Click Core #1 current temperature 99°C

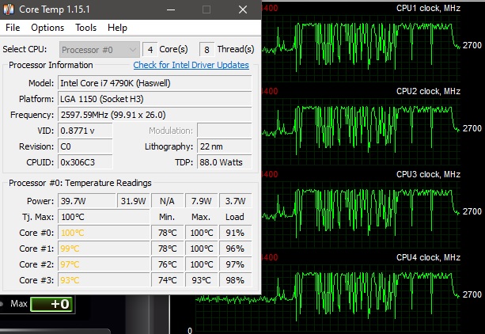[x=104, y=249]
